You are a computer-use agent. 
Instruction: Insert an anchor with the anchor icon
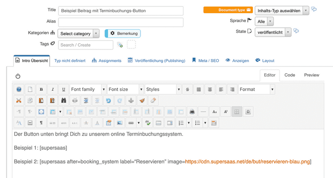pos(131,101)
